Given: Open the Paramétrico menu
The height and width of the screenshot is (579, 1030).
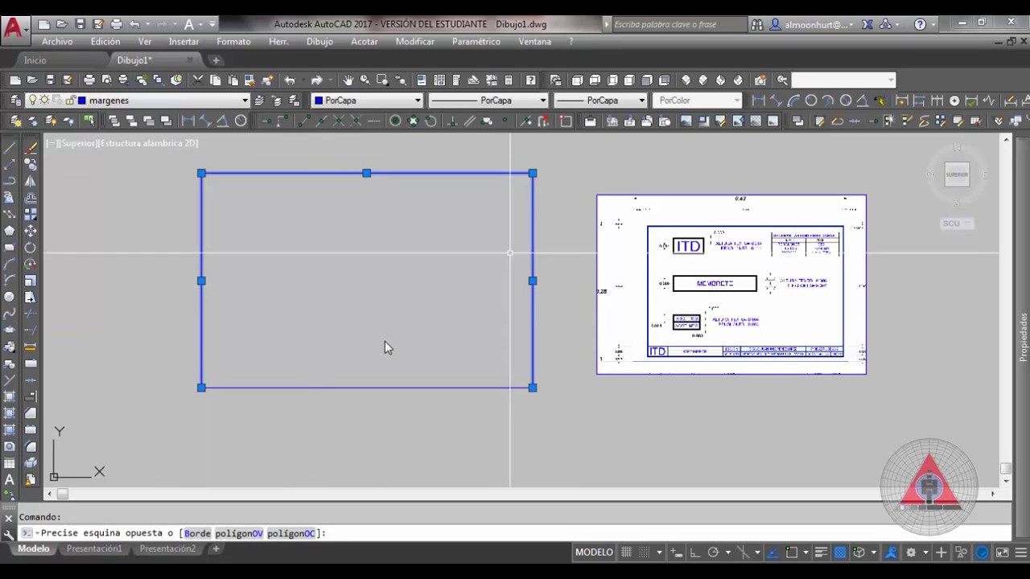Looking at the screenshot, I should (x=476, y=42).
